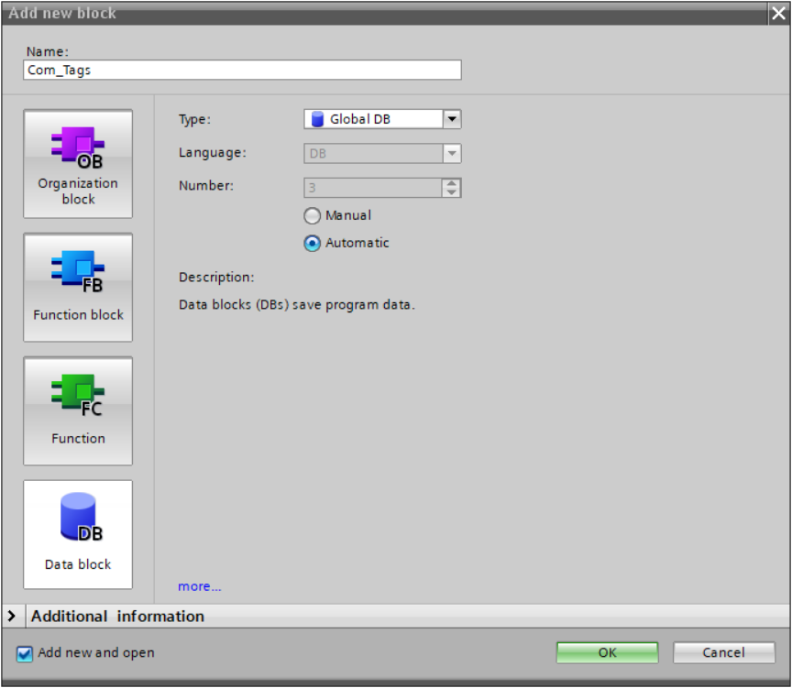Click the Global DB cylinder icon

tap(317, 119)
